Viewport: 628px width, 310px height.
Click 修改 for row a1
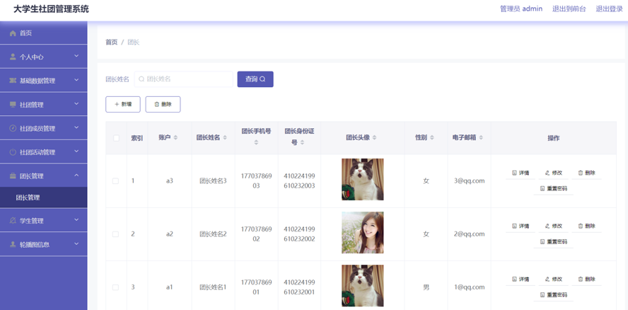[x=554, y=279]
